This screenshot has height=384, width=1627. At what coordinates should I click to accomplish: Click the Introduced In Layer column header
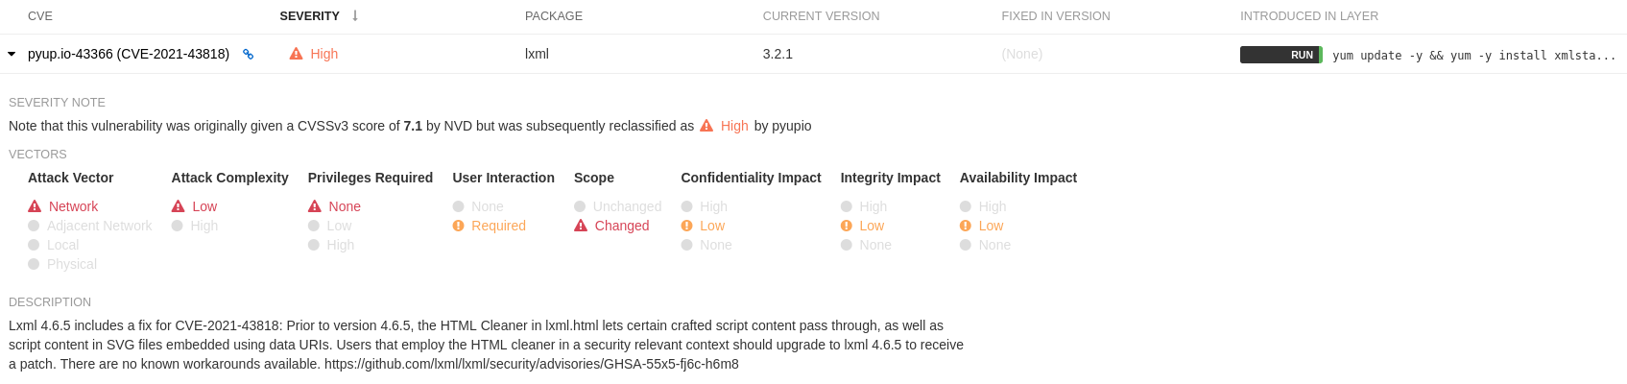tap(1309, 16)
